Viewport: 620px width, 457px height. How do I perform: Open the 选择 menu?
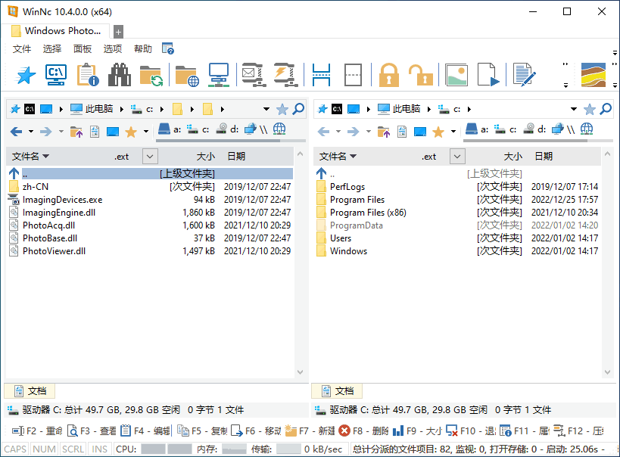[52, 48]
